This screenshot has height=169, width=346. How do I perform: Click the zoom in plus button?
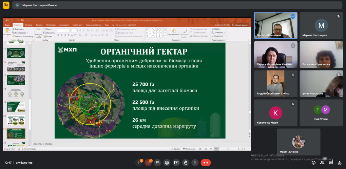[x=239, y=149]
